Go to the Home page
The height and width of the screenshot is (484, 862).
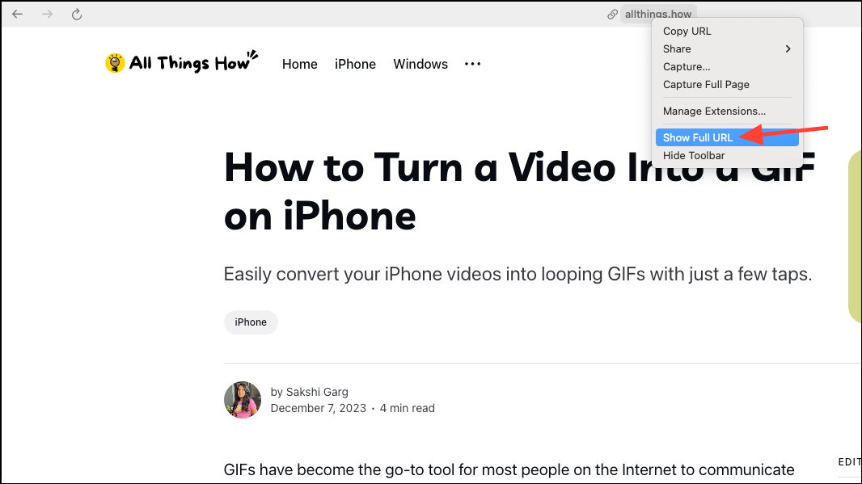click(x=299, y=64)
